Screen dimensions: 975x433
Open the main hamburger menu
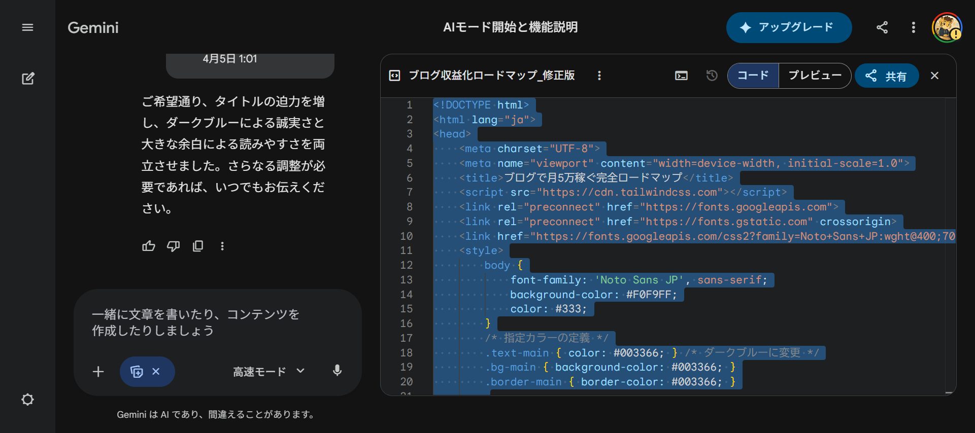coord(28,27)
